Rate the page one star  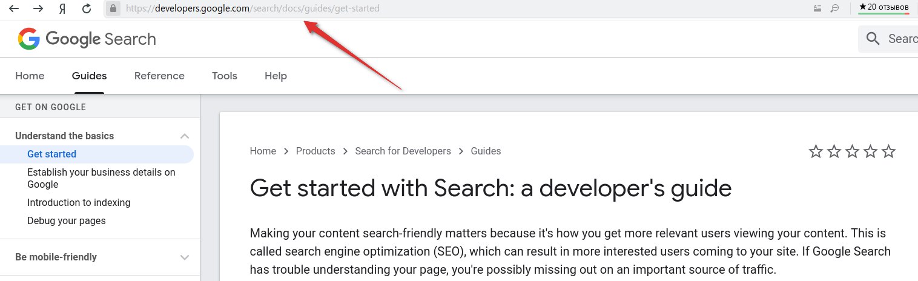(816, 151)
